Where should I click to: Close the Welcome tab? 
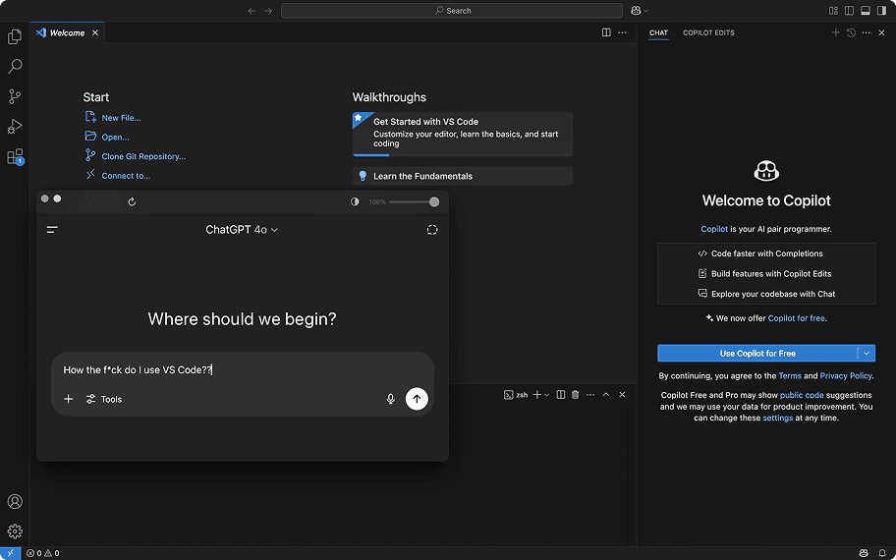click(95, 32)
